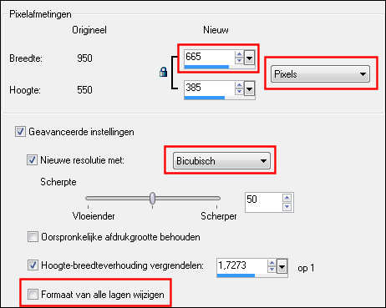386x308 pixels.
Task: Toggle Geavanceerde instellingen checkbox
Action: tap(20, 131)
